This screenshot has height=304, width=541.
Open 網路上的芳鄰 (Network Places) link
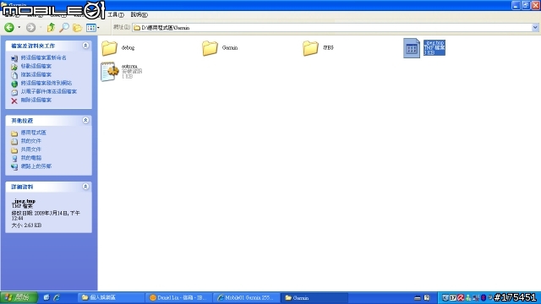36,166
